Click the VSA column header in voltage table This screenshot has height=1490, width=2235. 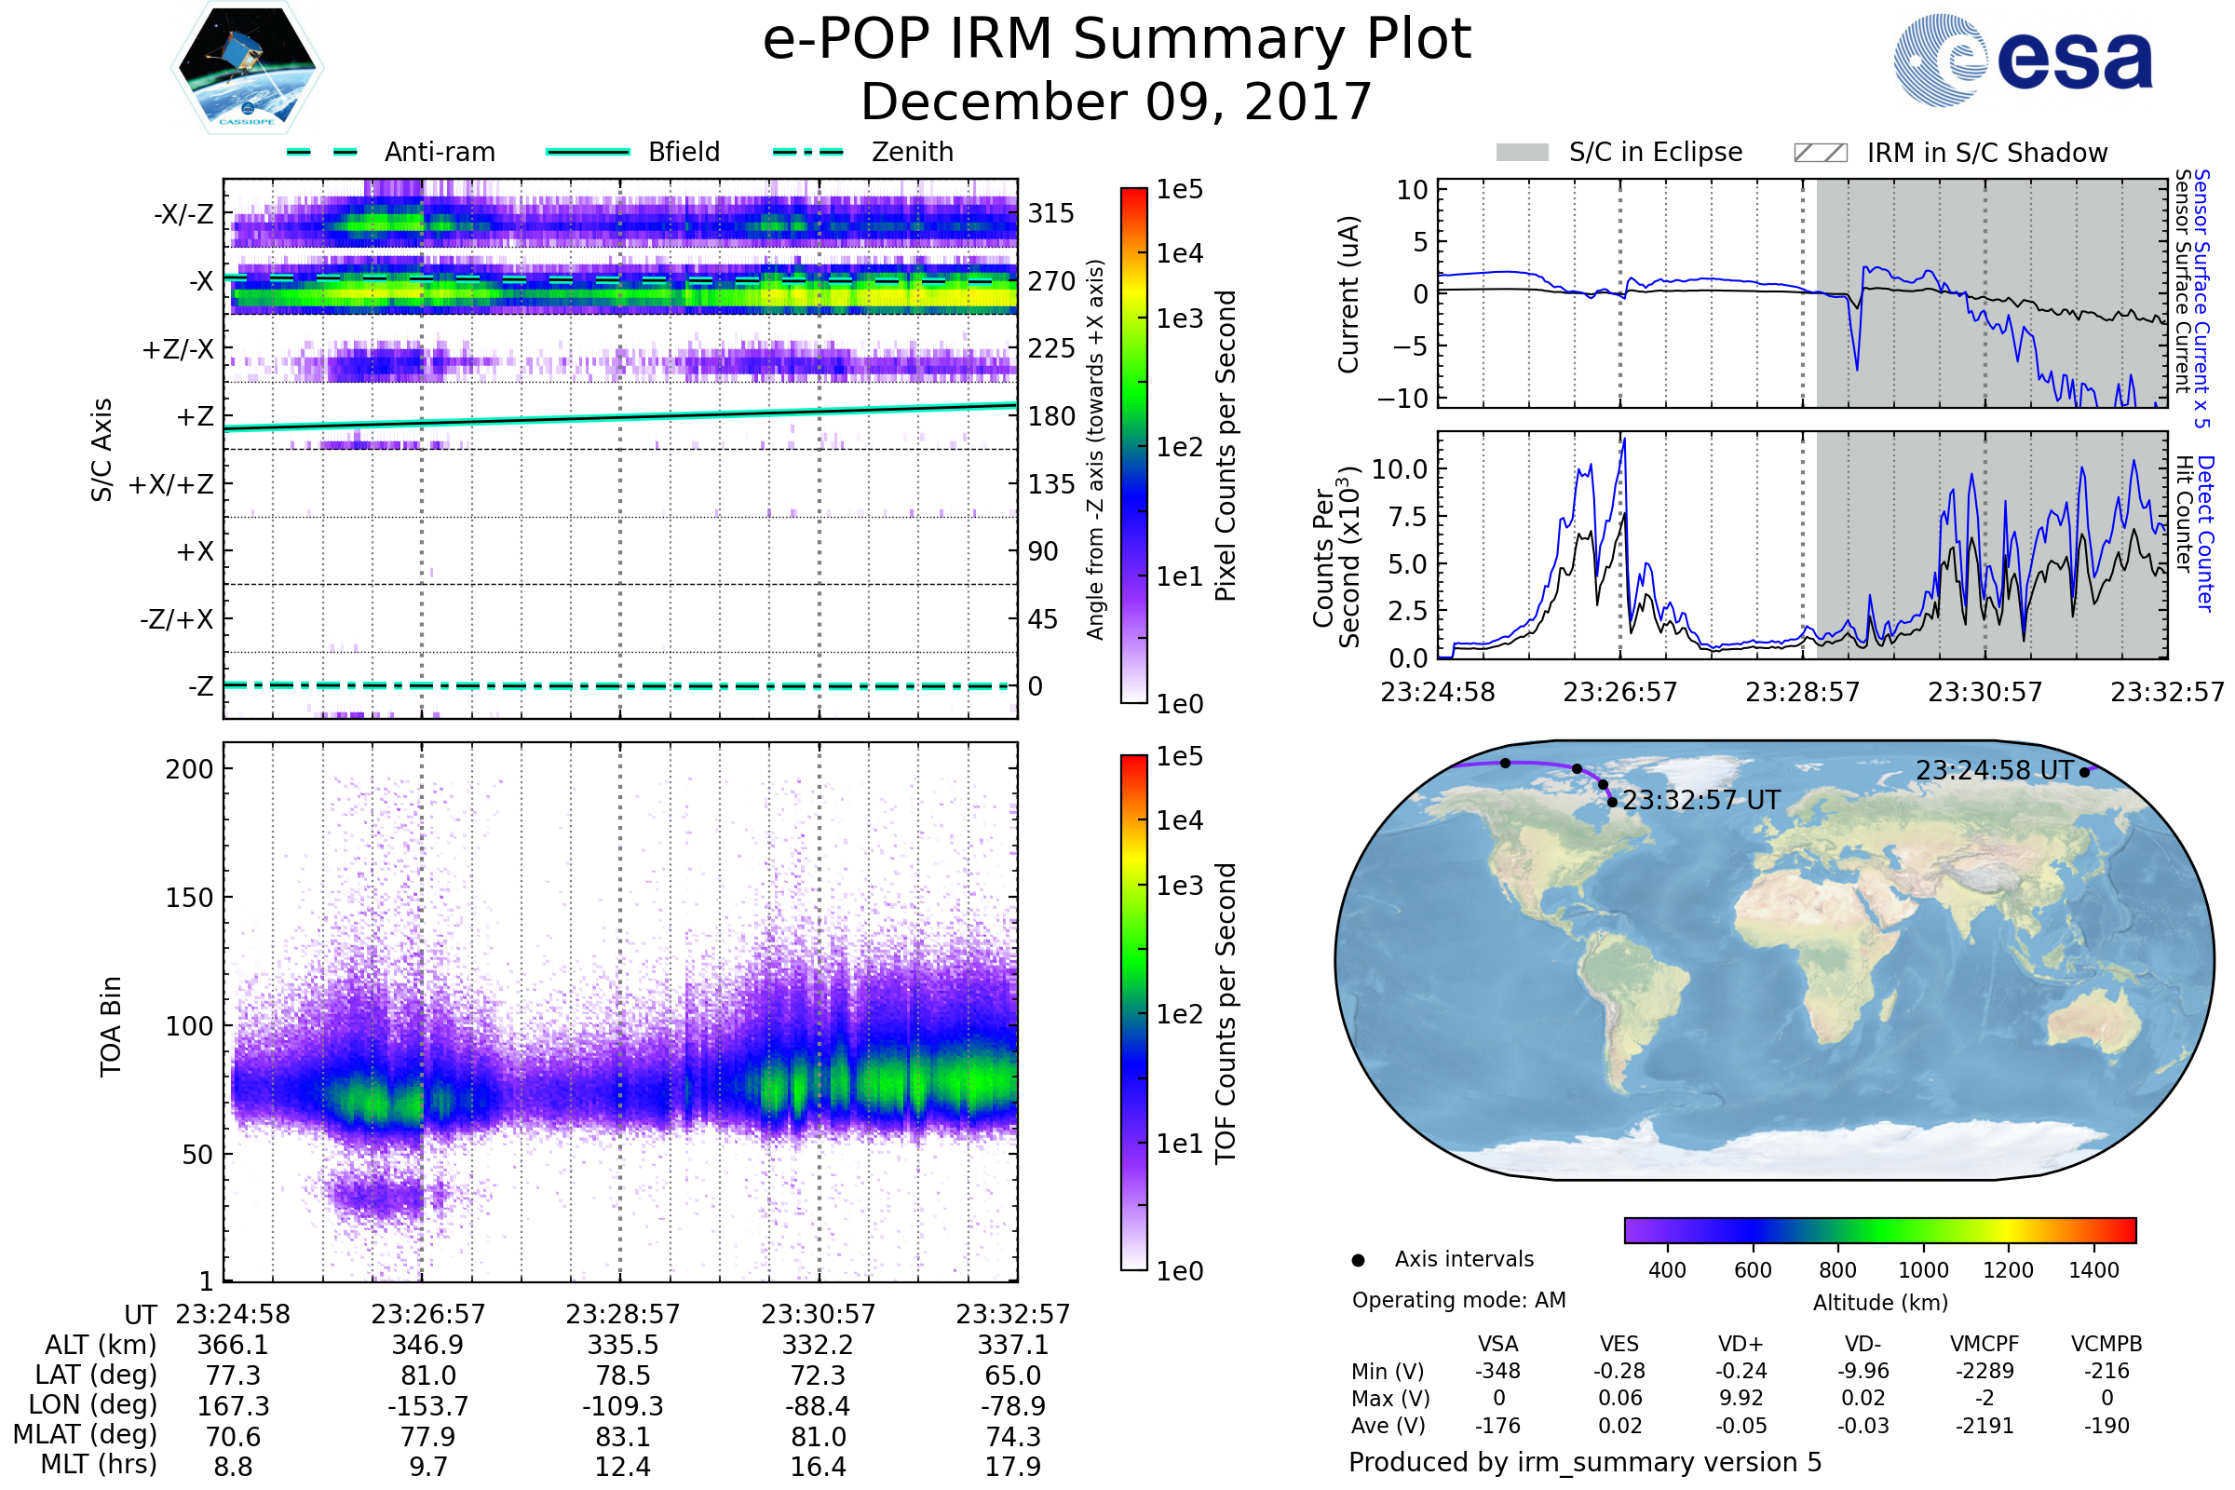(1497, 1344)
